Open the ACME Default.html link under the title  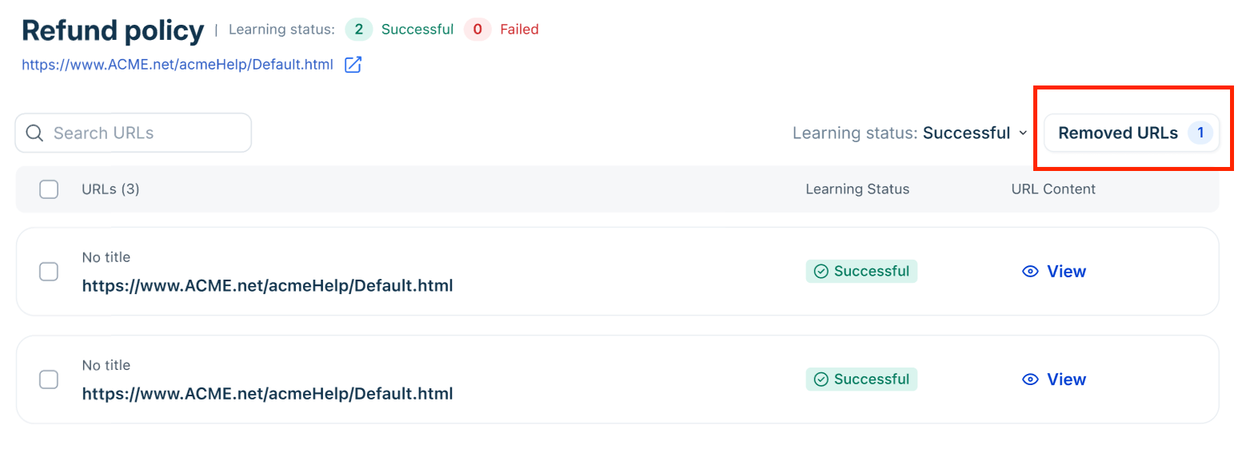[x=178, y=65]
